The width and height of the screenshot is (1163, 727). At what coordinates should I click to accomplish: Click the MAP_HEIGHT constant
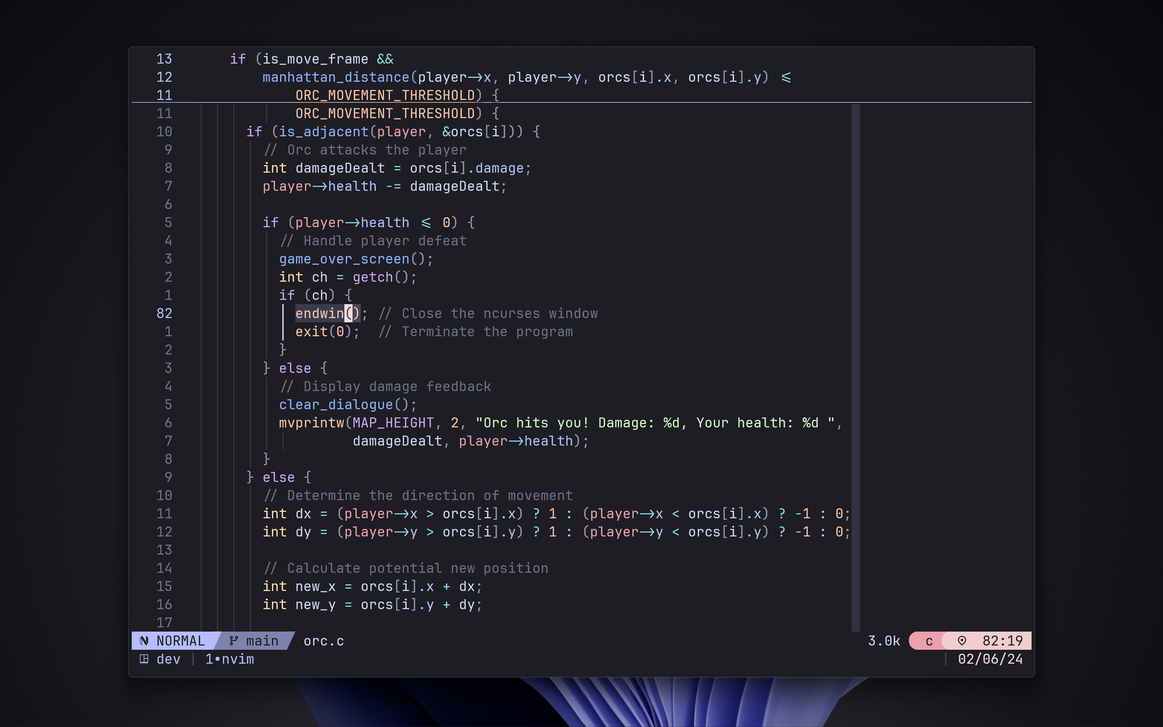coord(393,423)
